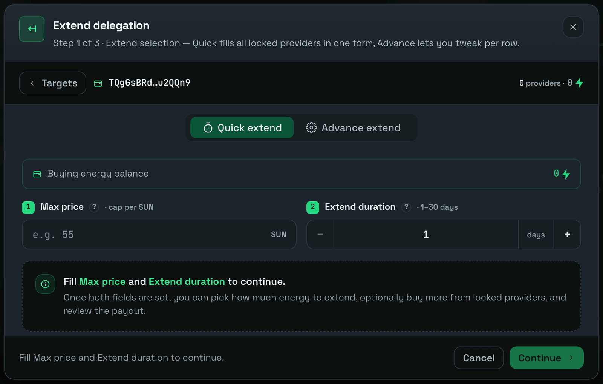Viewport: 603px width, 384px height.
Task: Click the green 'Max price' text in notice
Action: (102, 281)
